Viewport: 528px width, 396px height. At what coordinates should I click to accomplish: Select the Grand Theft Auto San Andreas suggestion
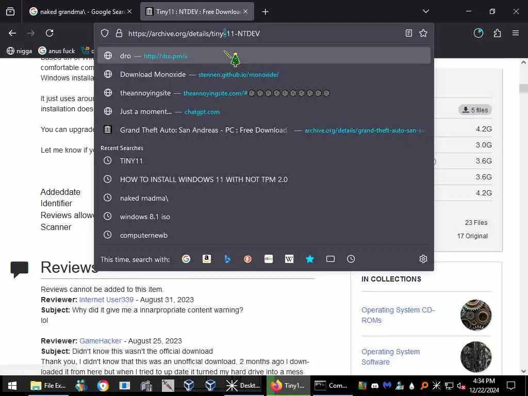(263, 130)
